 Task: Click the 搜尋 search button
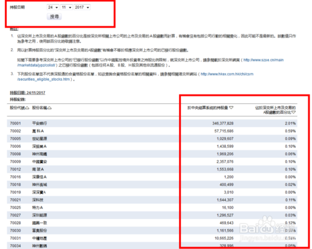(x=54, y=16)
